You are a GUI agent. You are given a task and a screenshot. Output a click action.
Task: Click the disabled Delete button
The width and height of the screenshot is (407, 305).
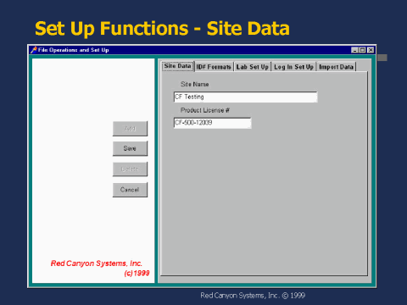(x=130, y=169)
